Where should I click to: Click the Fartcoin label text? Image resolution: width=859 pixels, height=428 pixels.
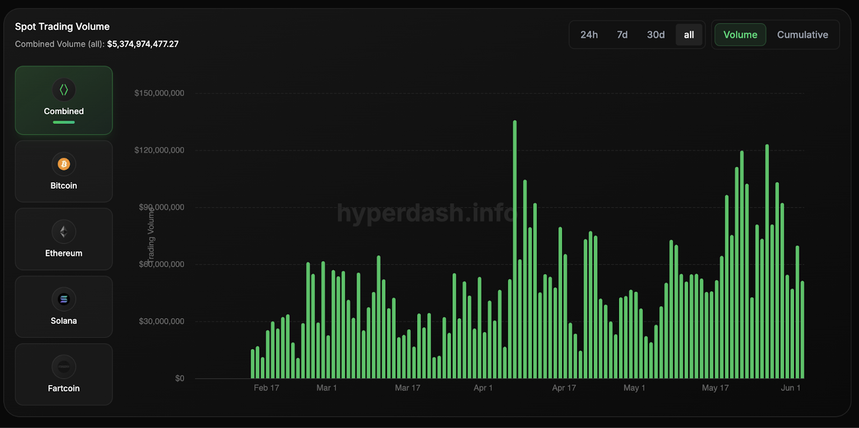pos(64,388)
